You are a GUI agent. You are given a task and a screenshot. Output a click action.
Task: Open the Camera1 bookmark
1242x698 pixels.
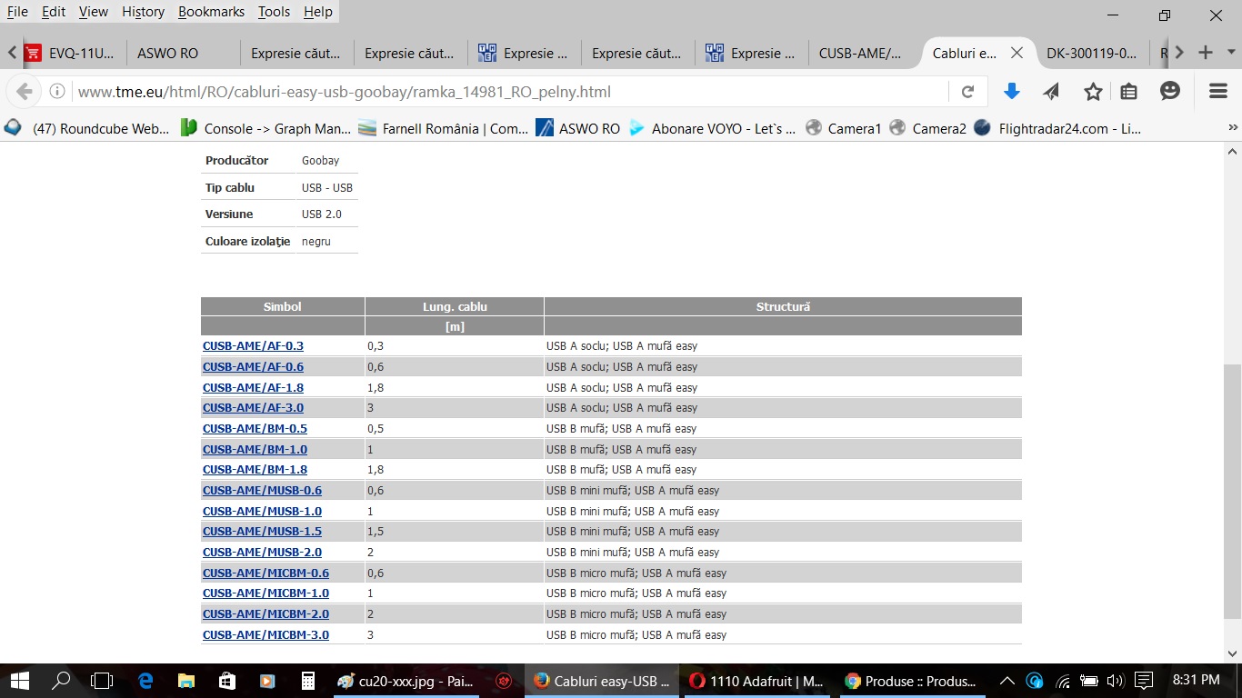point(844,128)
